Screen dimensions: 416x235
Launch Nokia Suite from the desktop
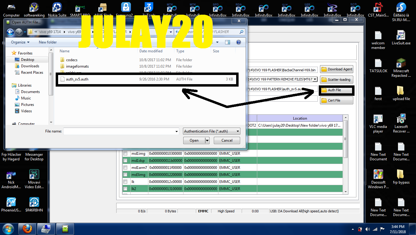click(57, 9)
